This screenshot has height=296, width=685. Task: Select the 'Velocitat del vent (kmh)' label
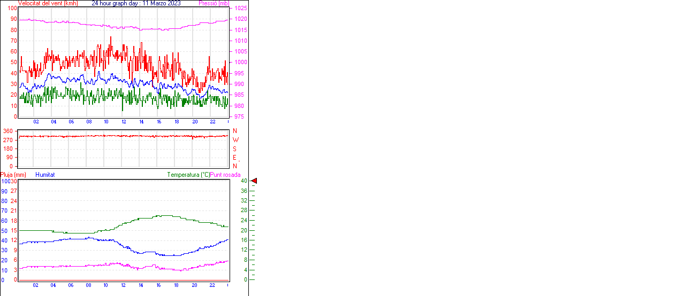click(x=48, y=3)
